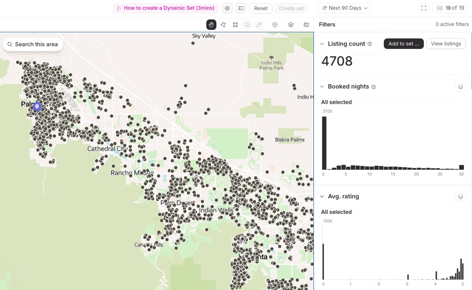Collapse the Booked nights section
This screenshot has height=290, width=472.
click(322, 87)
